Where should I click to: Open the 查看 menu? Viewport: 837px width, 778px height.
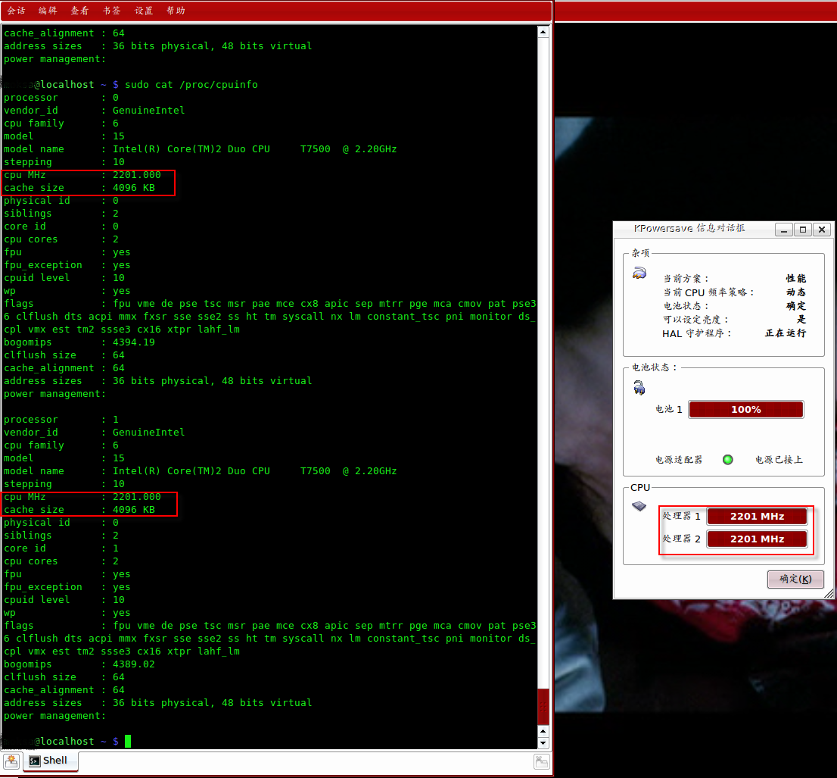pyautogui.click(x=79, y=11)
